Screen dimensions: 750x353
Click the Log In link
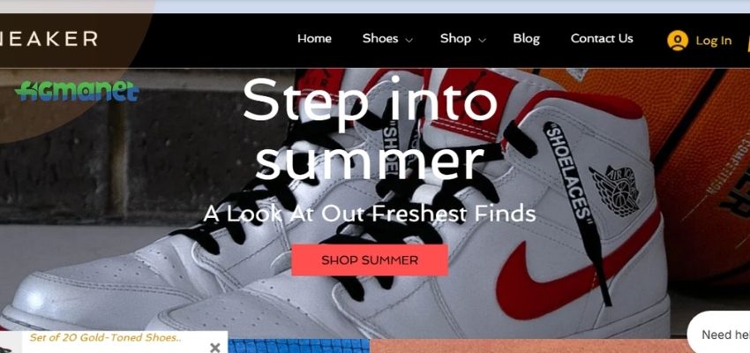[714, 41]
